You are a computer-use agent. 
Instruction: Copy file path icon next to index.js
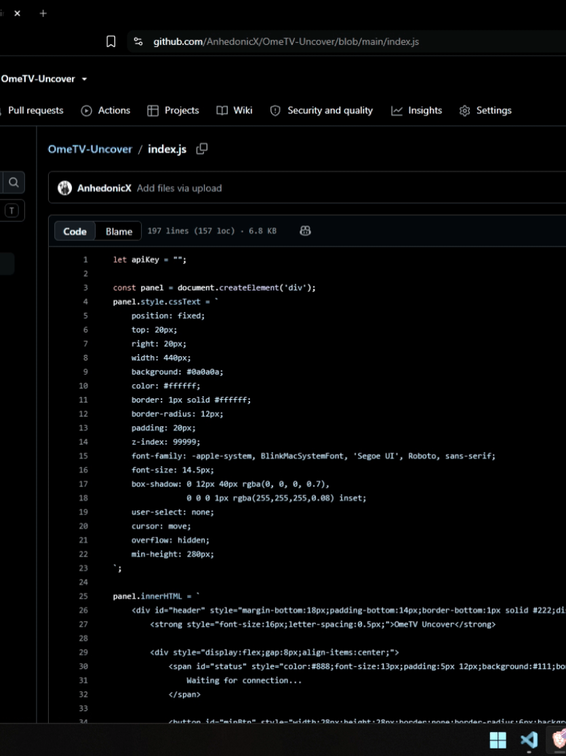click(202, 149)
